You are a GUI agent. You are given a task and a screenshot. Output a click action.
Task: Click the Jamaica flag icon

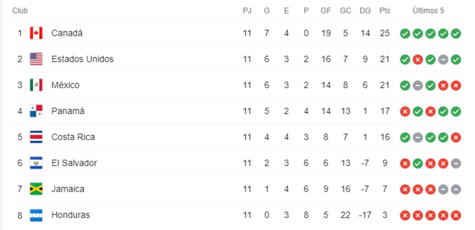pyautogui.click(x=36, y=189)
